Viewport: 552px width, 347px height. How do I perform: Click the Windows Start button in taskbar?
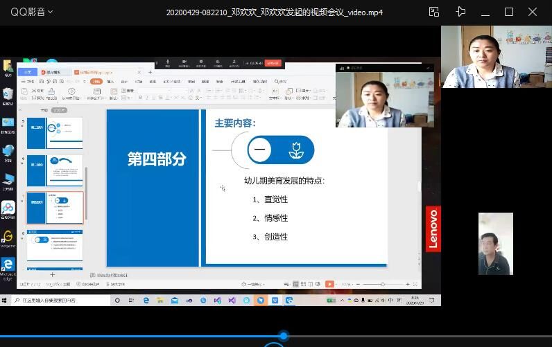tap(6, 301)
